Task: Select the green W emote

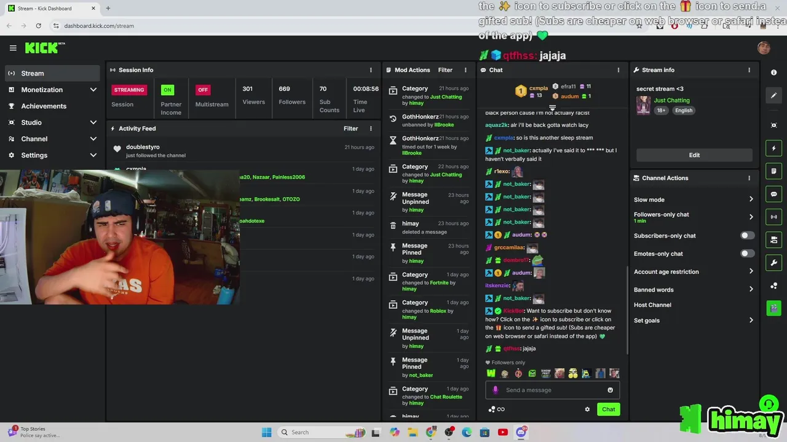Action: [x=491, y=373]
